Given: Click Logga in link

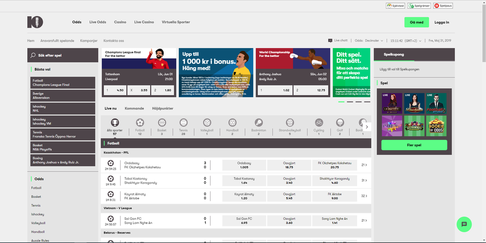Looking at the screenshot, I should (x=442, y=22).
